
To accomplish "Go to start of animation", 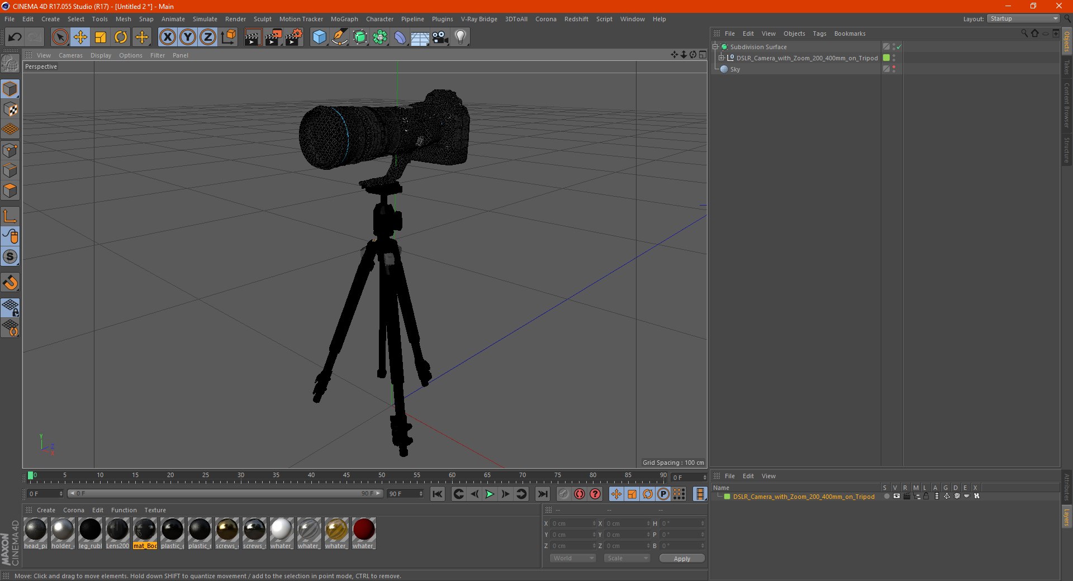I will pos(438,494).
